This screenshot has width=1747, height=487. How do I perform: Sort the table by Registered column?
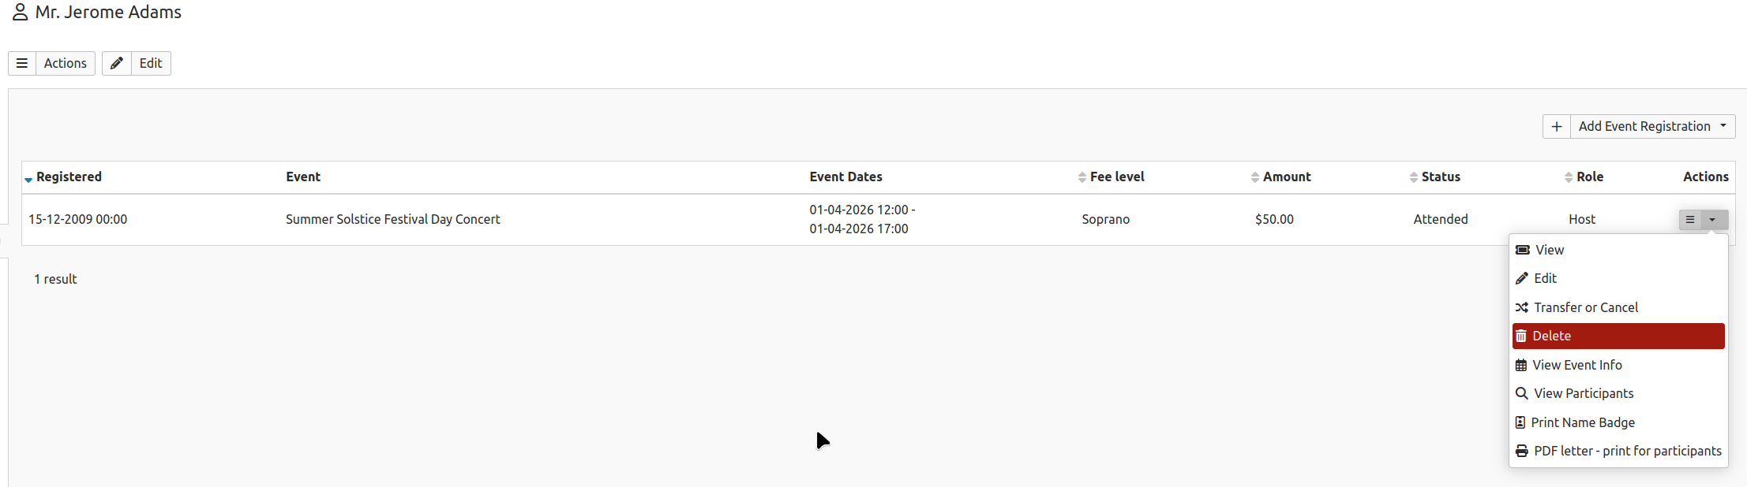[69, 177]
